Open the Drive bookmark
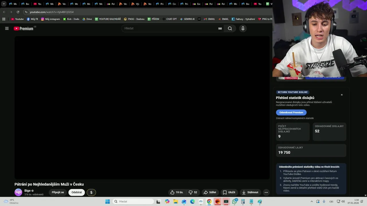The height and width of the screenshot is (206, 367). [87, 19]
